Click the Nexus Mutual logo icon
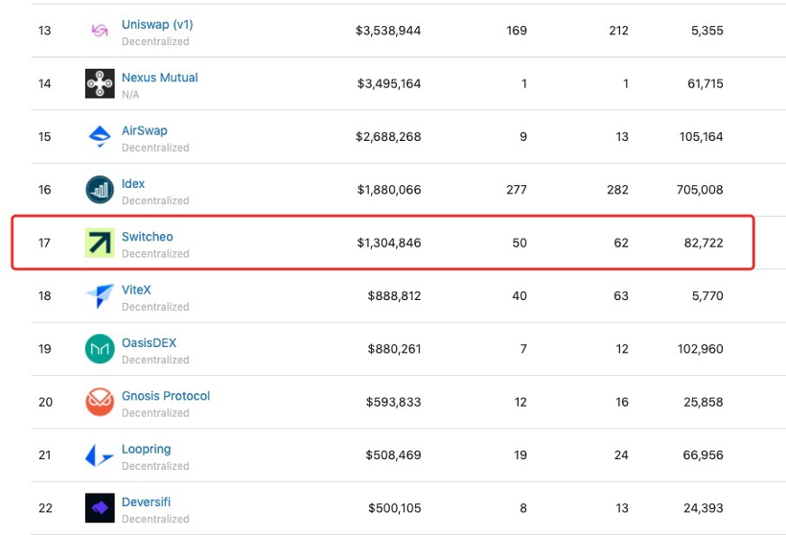This screenshot has height=535, width=786. click(x=100, y=83)
